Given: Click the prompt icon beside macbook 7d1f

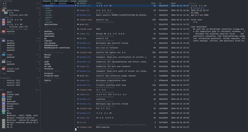Looking at the screenshot, I should (x=3, y=80).
